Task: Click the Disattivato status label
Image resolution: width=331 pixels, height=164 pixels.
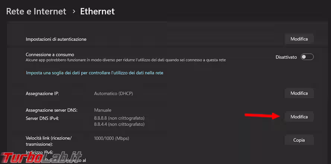Action: (x=286, y=57)
